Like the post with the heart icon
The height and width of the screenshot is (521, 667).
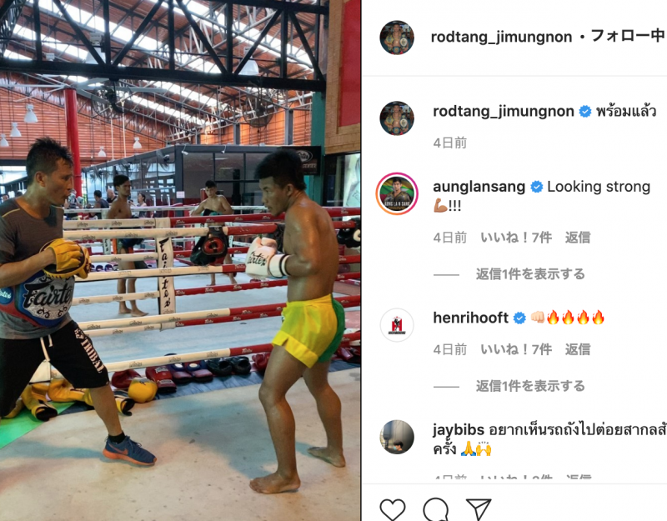coord(392,509)
